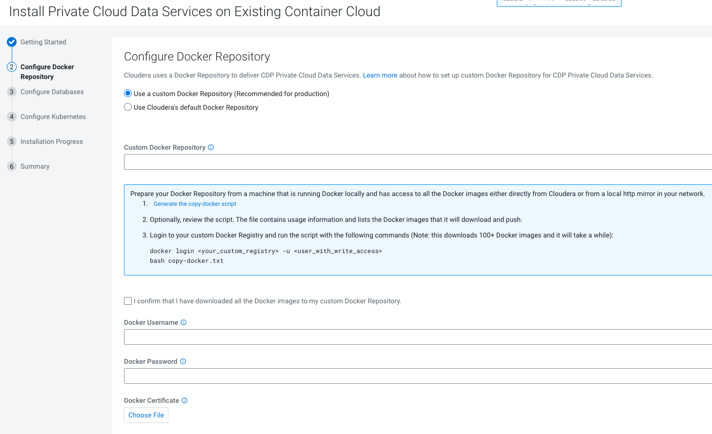
Task: Click the step 2 circle icon
Action: click(x=12, y=67)
